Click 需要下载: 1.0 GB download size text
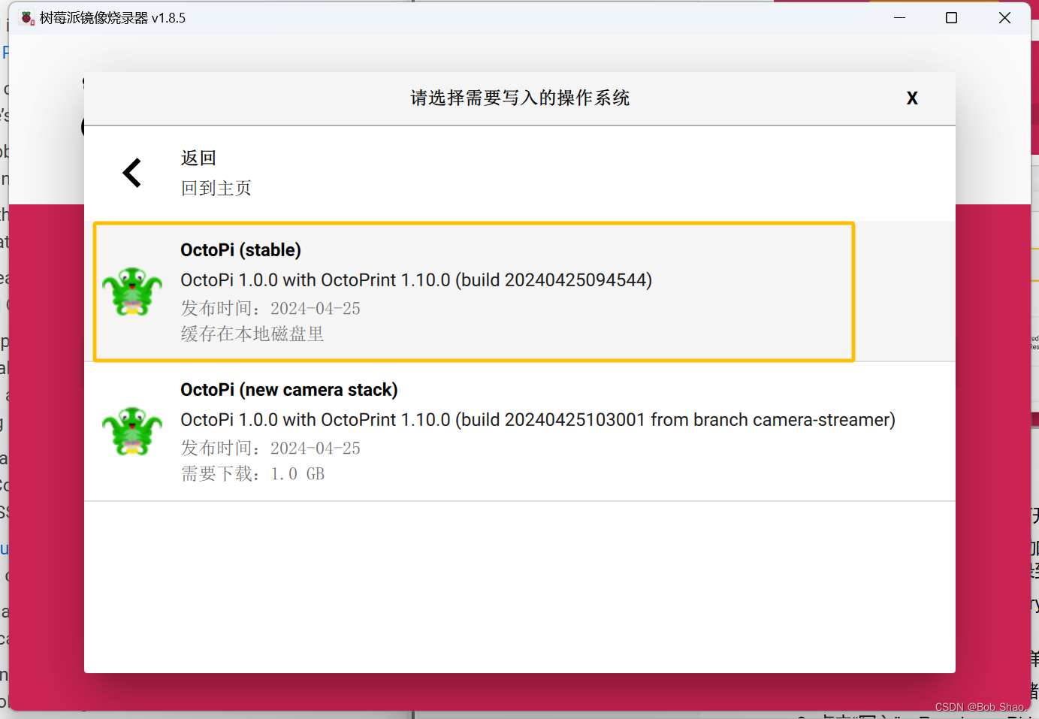Screen dimensions: 1039x719 pos(252,473)
